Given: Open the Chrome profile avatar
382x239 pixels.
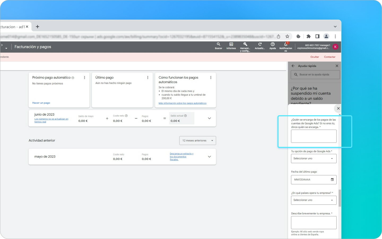Looking at the screenshot, I should [326, 36].
